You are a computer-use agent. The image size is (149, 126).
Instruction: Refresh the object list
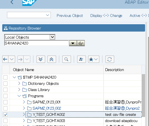pos(110,59)
